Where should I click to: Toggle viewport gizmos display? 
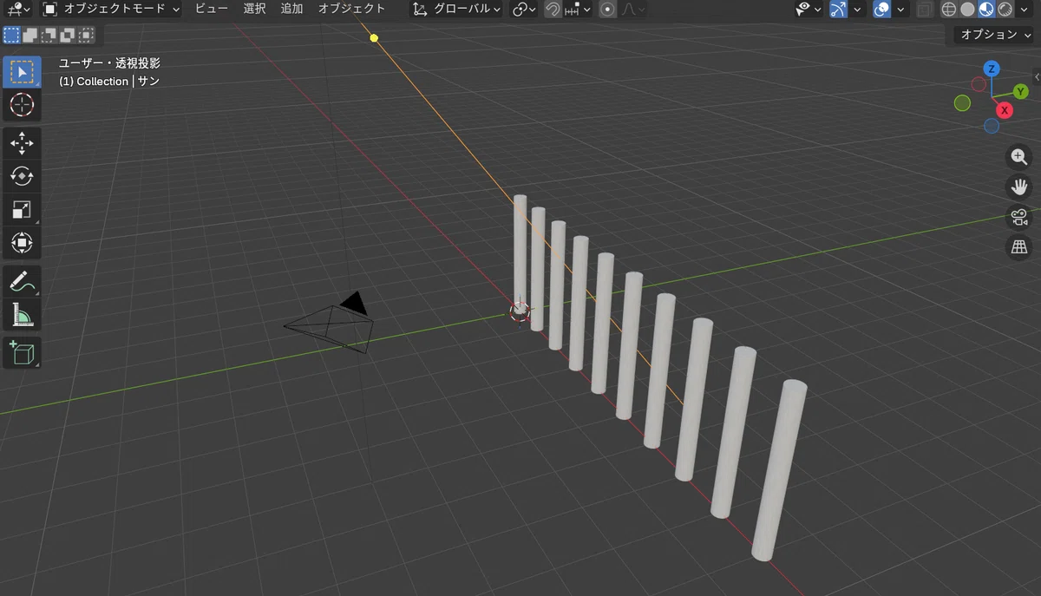pos(838,9)
